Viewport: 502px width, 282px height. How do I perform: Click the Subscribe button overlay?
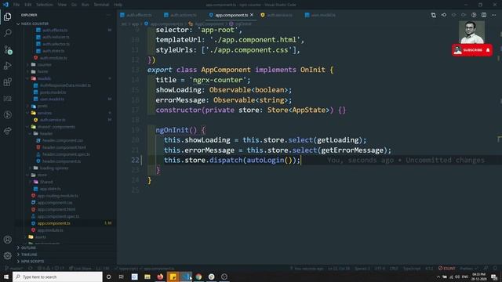472,50
